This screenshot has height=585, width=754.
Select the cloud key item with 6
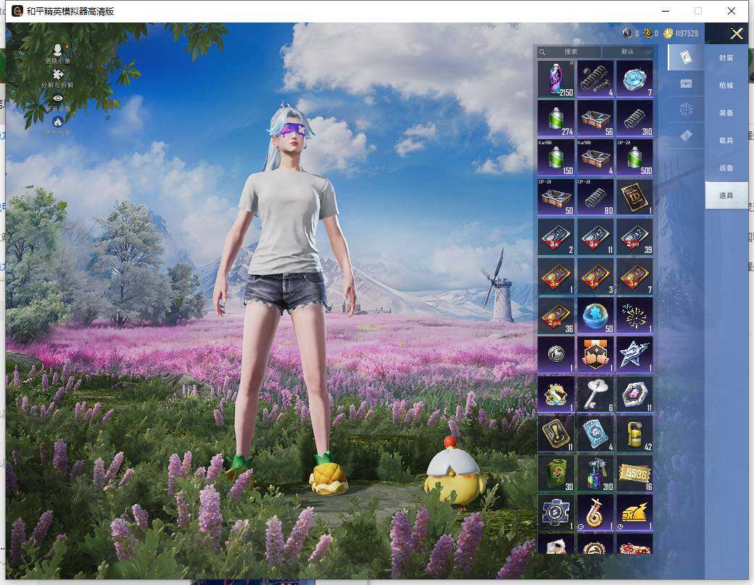pos(595,394)
